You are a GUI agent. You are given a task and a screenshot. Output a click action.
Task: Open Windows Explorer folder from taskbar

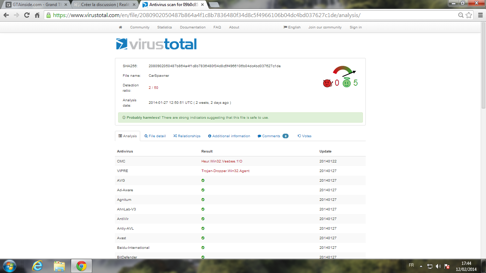pyautogui.click(x=59, y=266)
